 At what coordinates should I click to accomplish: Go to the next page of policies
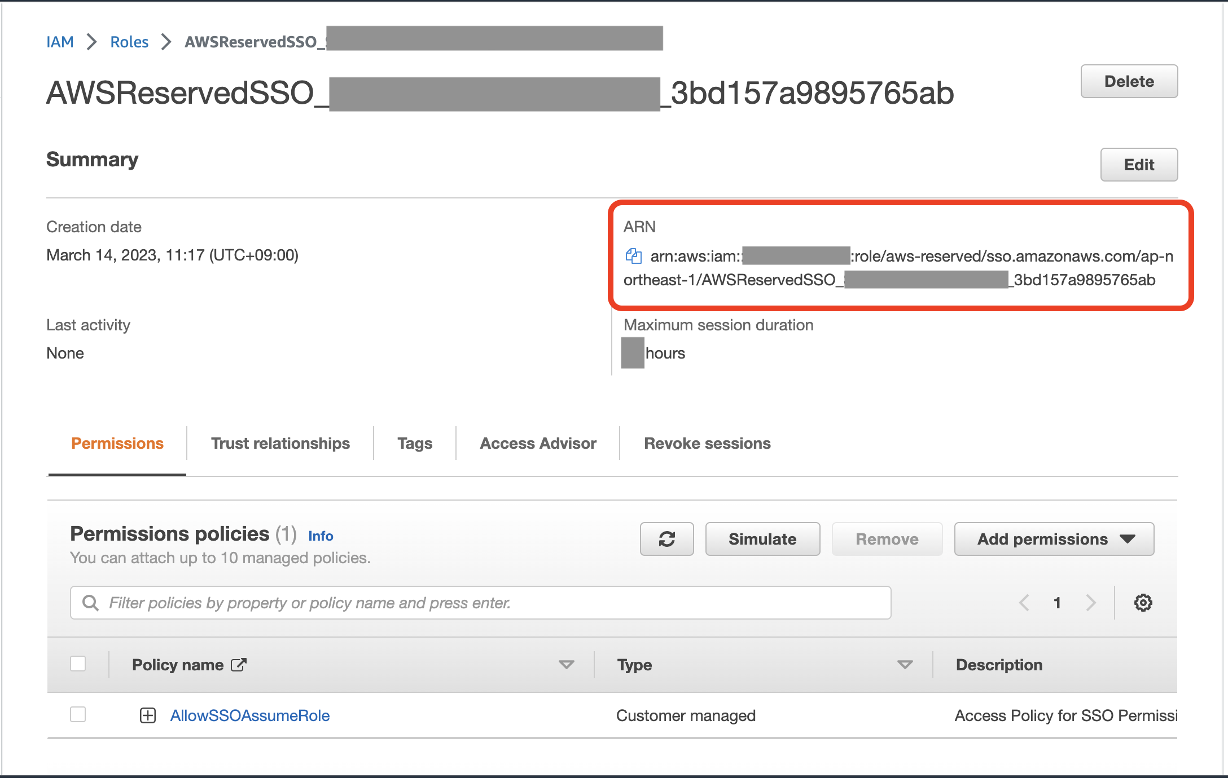(1090, 602)
